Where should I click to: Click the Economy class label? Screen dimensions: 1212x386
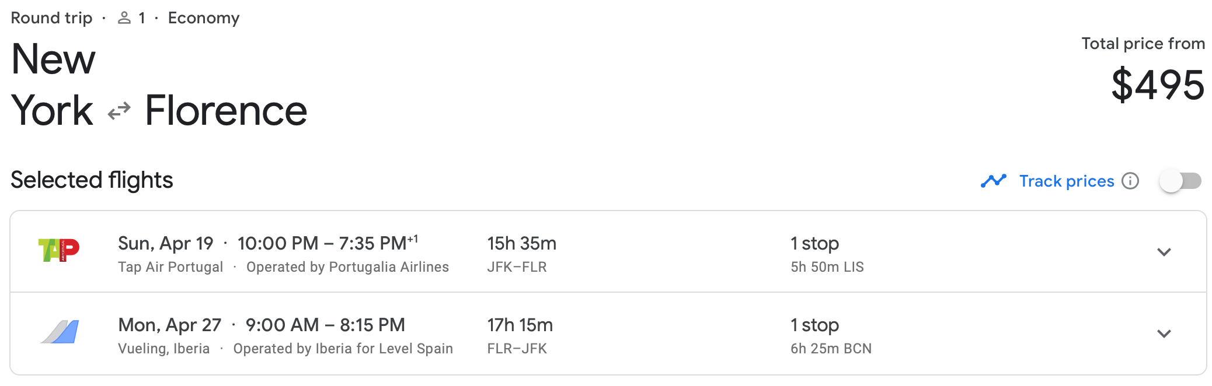click(204, 18)
